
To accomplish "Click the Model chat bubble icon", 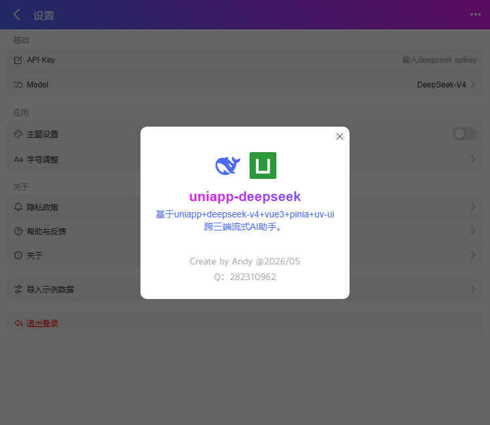I will (18, 85).
